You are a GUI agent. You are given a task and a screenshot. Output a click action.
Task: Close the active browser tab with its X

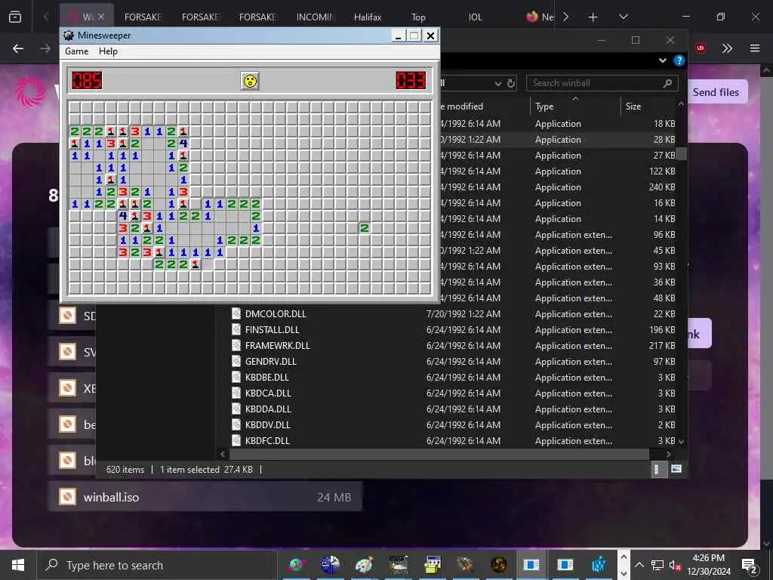point(101,17)
